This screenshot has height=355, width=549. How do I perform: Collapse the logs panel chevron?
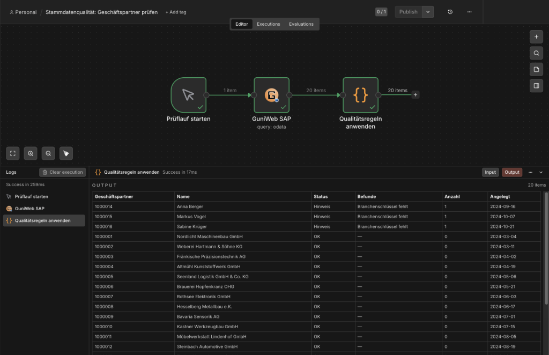point(540,172)
